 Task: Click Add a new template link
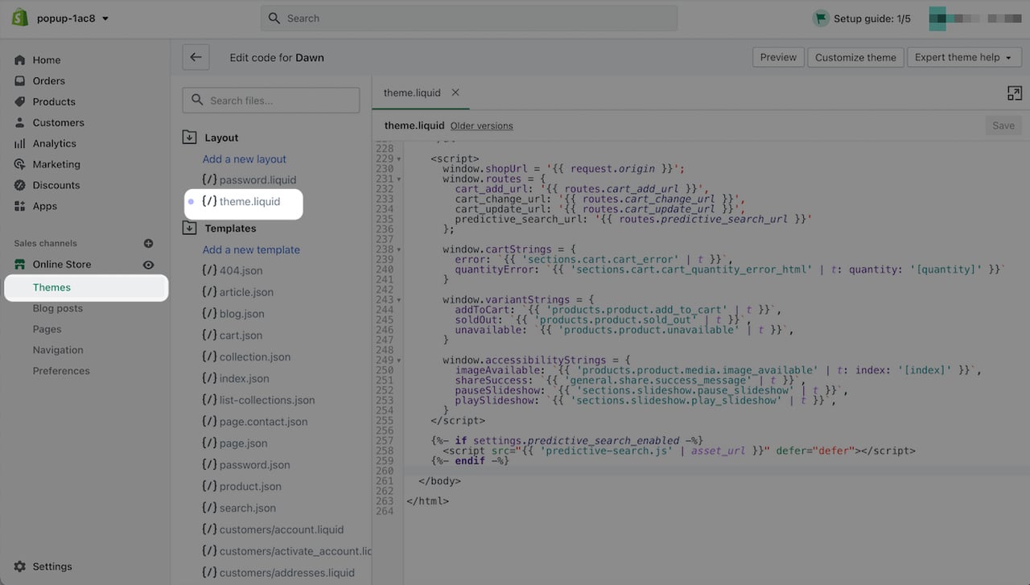tap(251, 249)
